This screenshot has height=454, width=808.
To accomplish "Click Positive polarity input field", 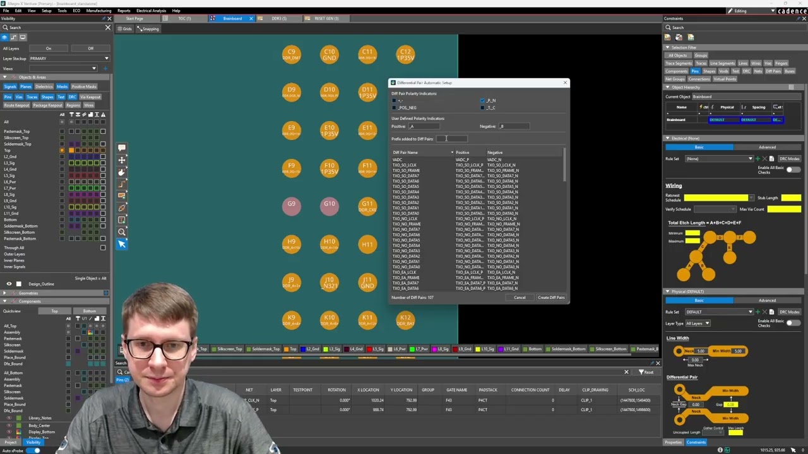I will tap(424, 126).
